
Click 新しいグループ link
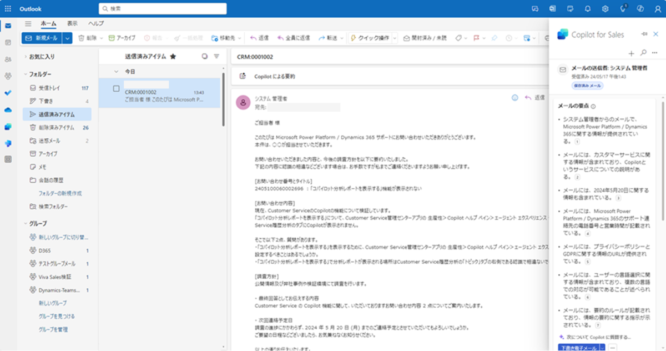pyautogui.click(x=53, y=303)
